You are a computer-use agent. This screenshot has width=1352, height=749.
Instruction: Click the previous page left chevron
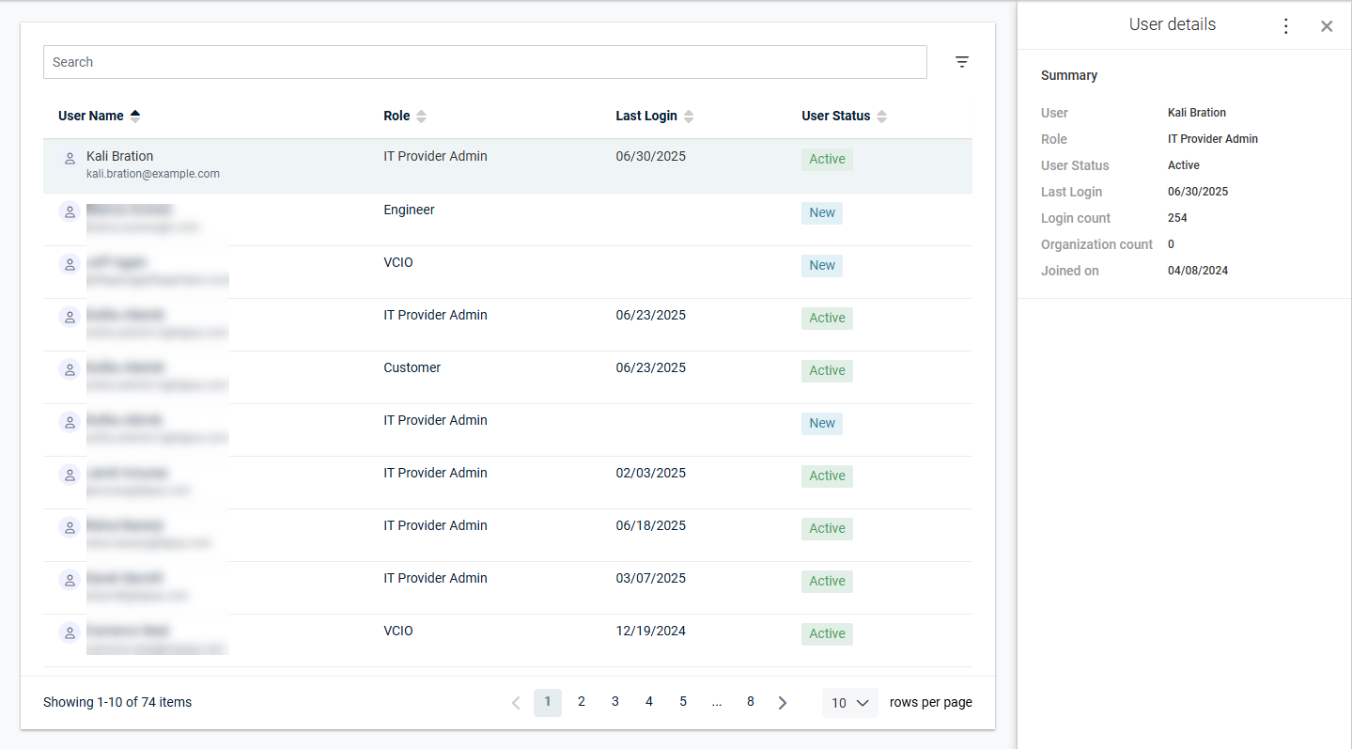[515, 703]
